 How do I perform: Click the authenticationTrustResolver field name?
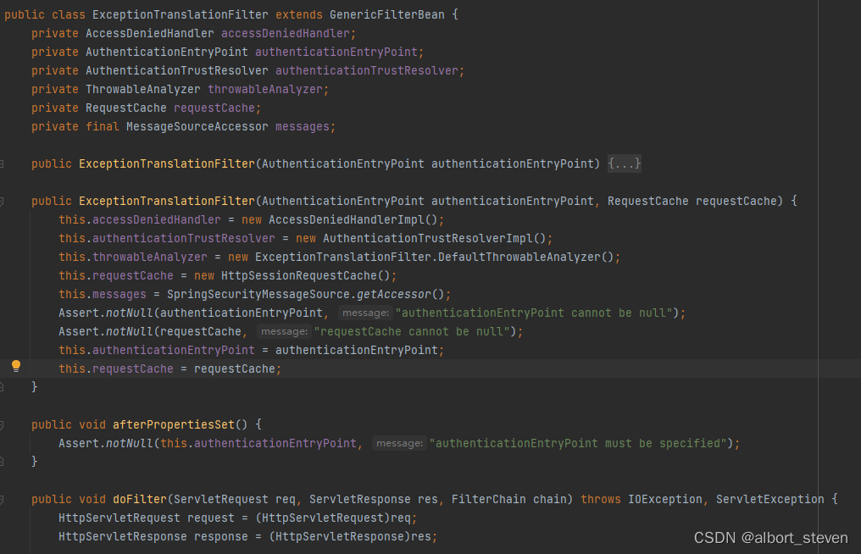(x=368, y=70)
